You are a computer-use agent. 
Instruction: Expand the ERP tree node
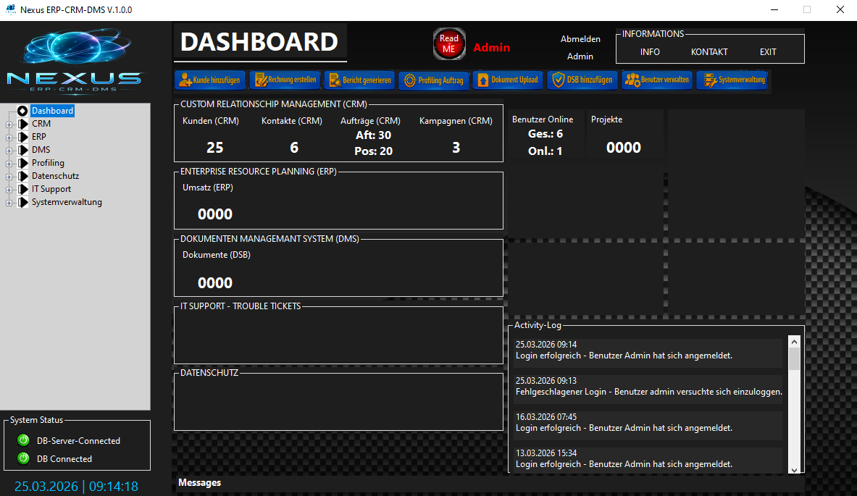(9, 137)
